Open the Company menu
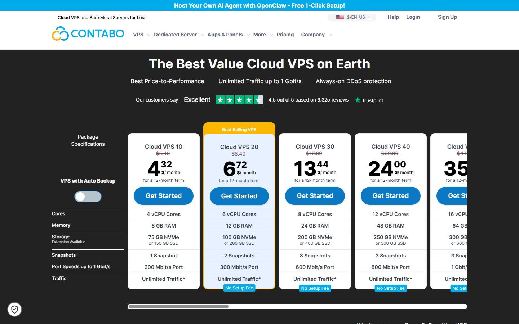Screen dimensions: 519x324 (x=313, y=35)
